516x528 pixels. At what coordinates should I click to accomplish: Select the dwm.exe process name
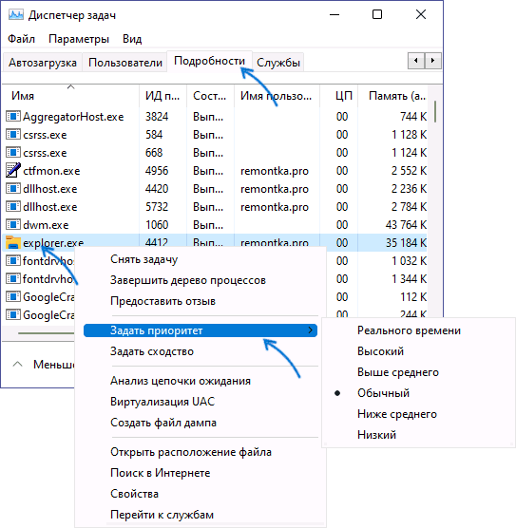click(46, 225)
